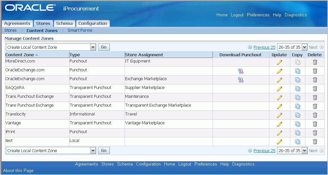Open Preferences from the top header
The height and width of the screenshot is (175, 328).
(258, 15)
